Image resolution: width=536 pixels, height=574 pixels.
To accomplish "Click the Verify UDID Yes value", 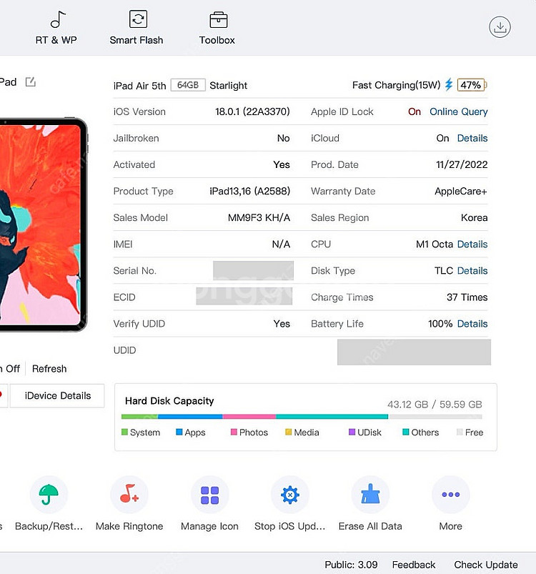I will 282,324.
